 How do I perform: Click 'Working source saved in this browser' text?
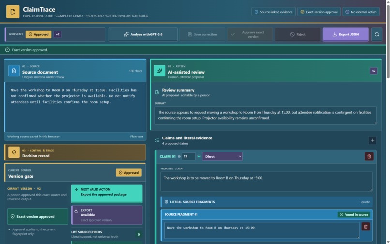pos(33,137)
